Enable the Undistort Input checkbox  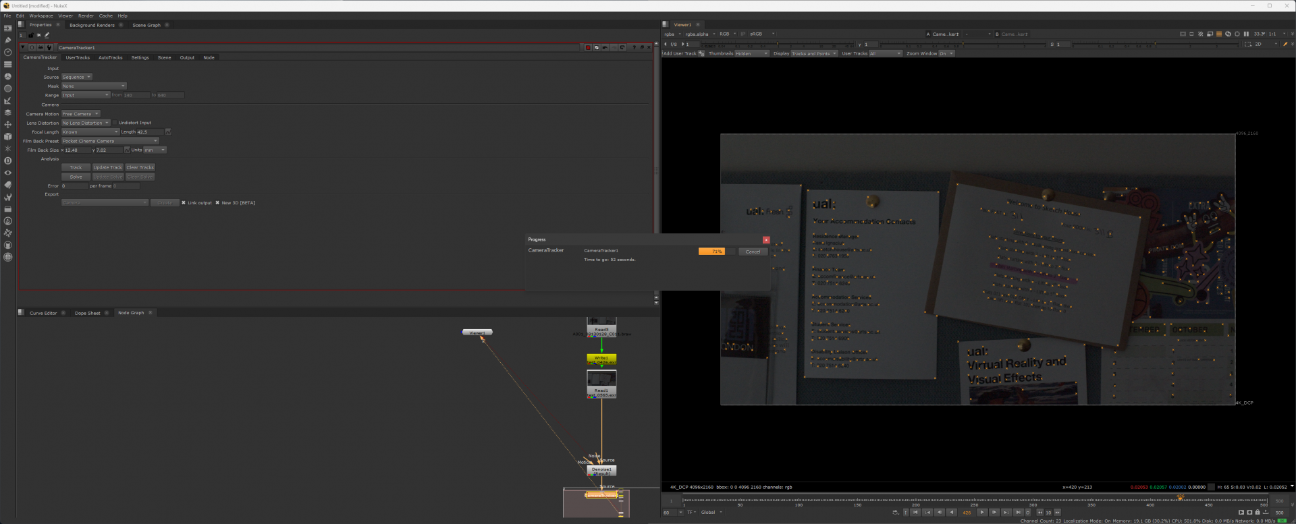pyautogui.click(x=115, y=123)
